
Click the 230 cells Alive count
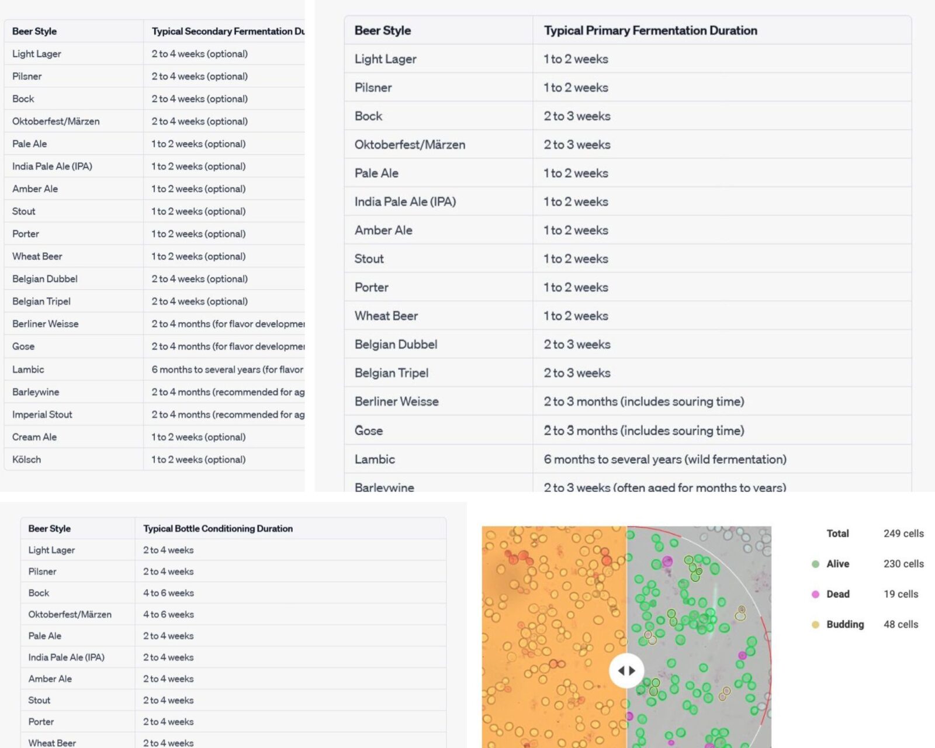coord(903,564)
